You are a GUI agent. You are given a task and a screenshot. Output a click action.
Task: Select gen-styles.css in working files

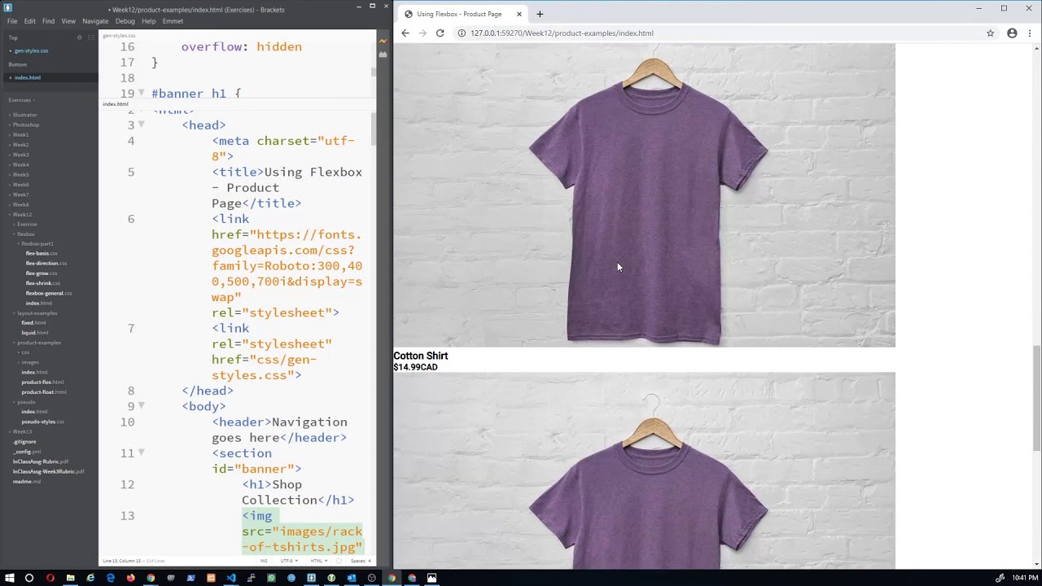pyautogui.click(x=31, y=50)
